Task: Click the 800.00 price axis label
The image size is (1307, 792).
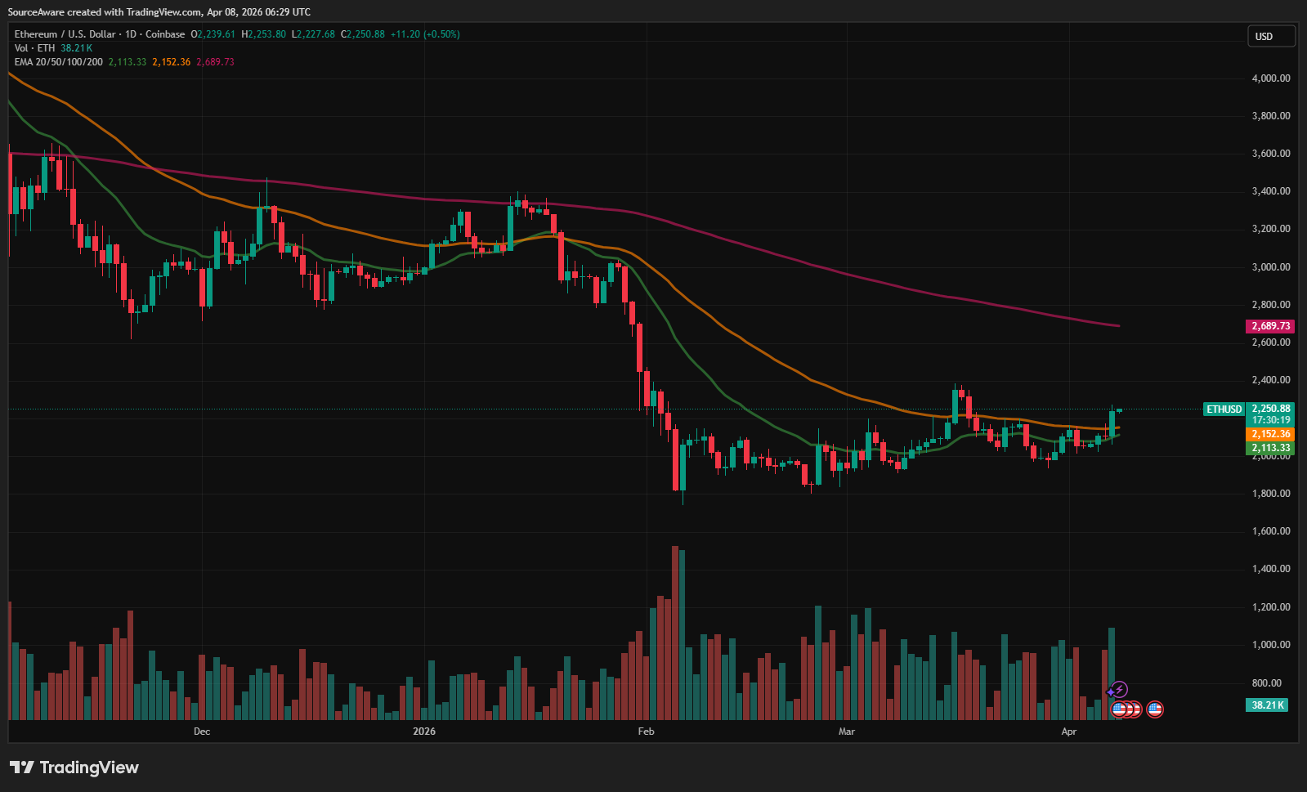Action: click(1267, 683)
